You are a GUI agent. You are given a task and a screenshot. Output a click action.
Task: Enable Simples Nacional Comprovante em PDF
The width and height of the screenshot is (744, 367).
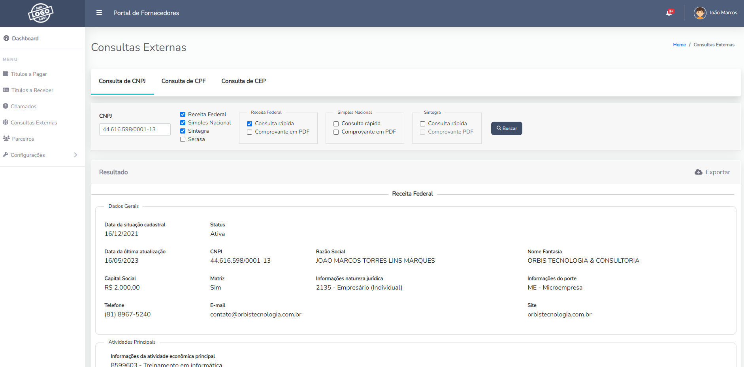coord(336,132)
